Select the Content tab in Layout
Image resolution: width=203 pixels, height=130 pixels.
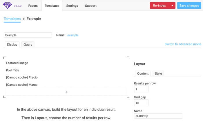(143, 73)
